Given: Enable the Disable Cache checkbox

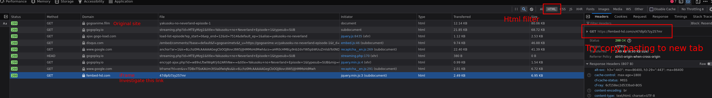Looking at the screenshot, I should [x=652, y=9].
